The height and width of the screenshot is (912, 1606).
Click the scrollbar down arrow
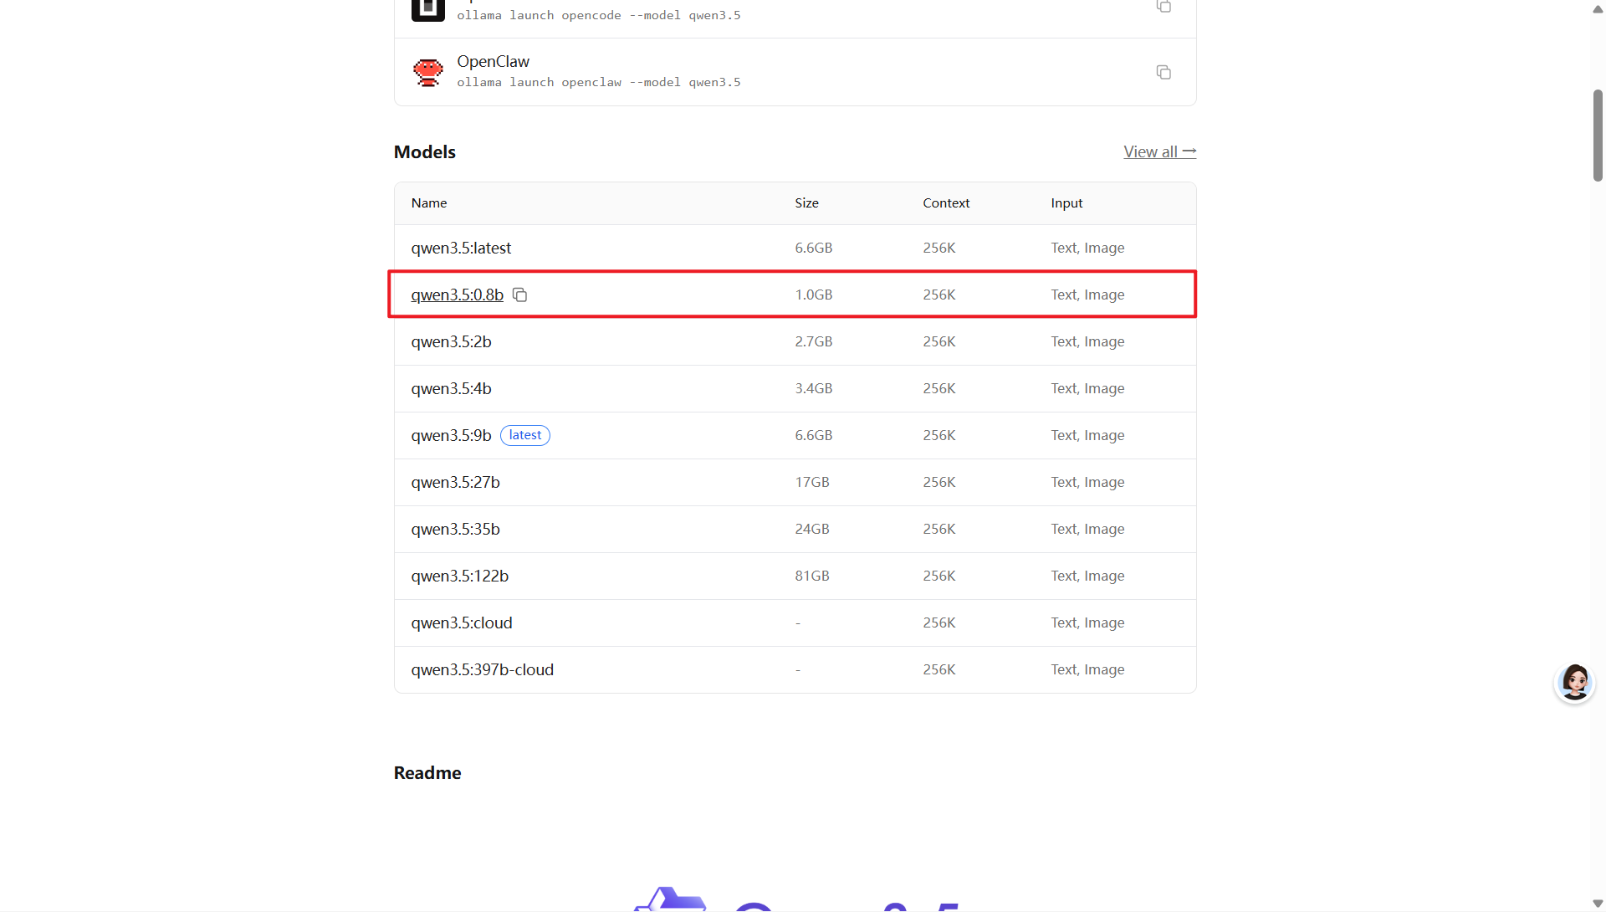tap(1598, 904)
